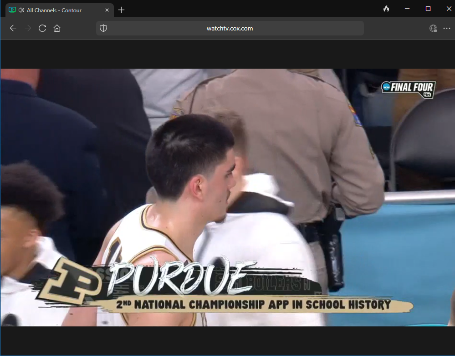The image size is (455, 356).
Task: Click the flame icon in title bar
Action: (386, 9)
